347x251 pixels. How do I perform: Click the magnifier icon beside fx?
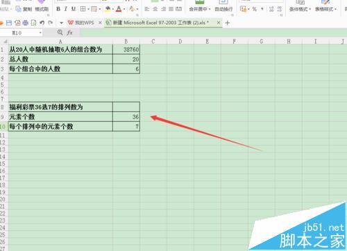tap(60, 32)
